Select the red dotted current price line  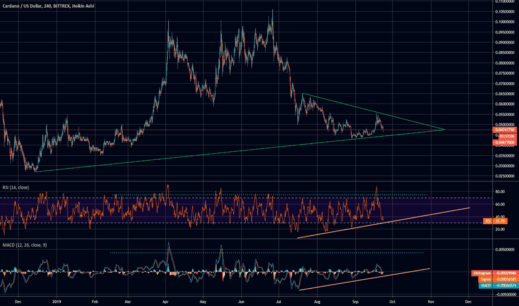tap(247, 130)
